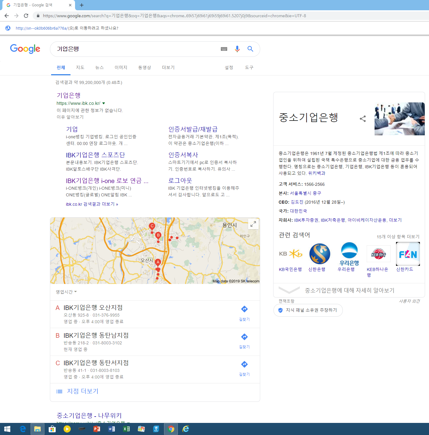Click 지식 패널 소유권 주장하기 button

pyautogui.click(x=308, y=310)
